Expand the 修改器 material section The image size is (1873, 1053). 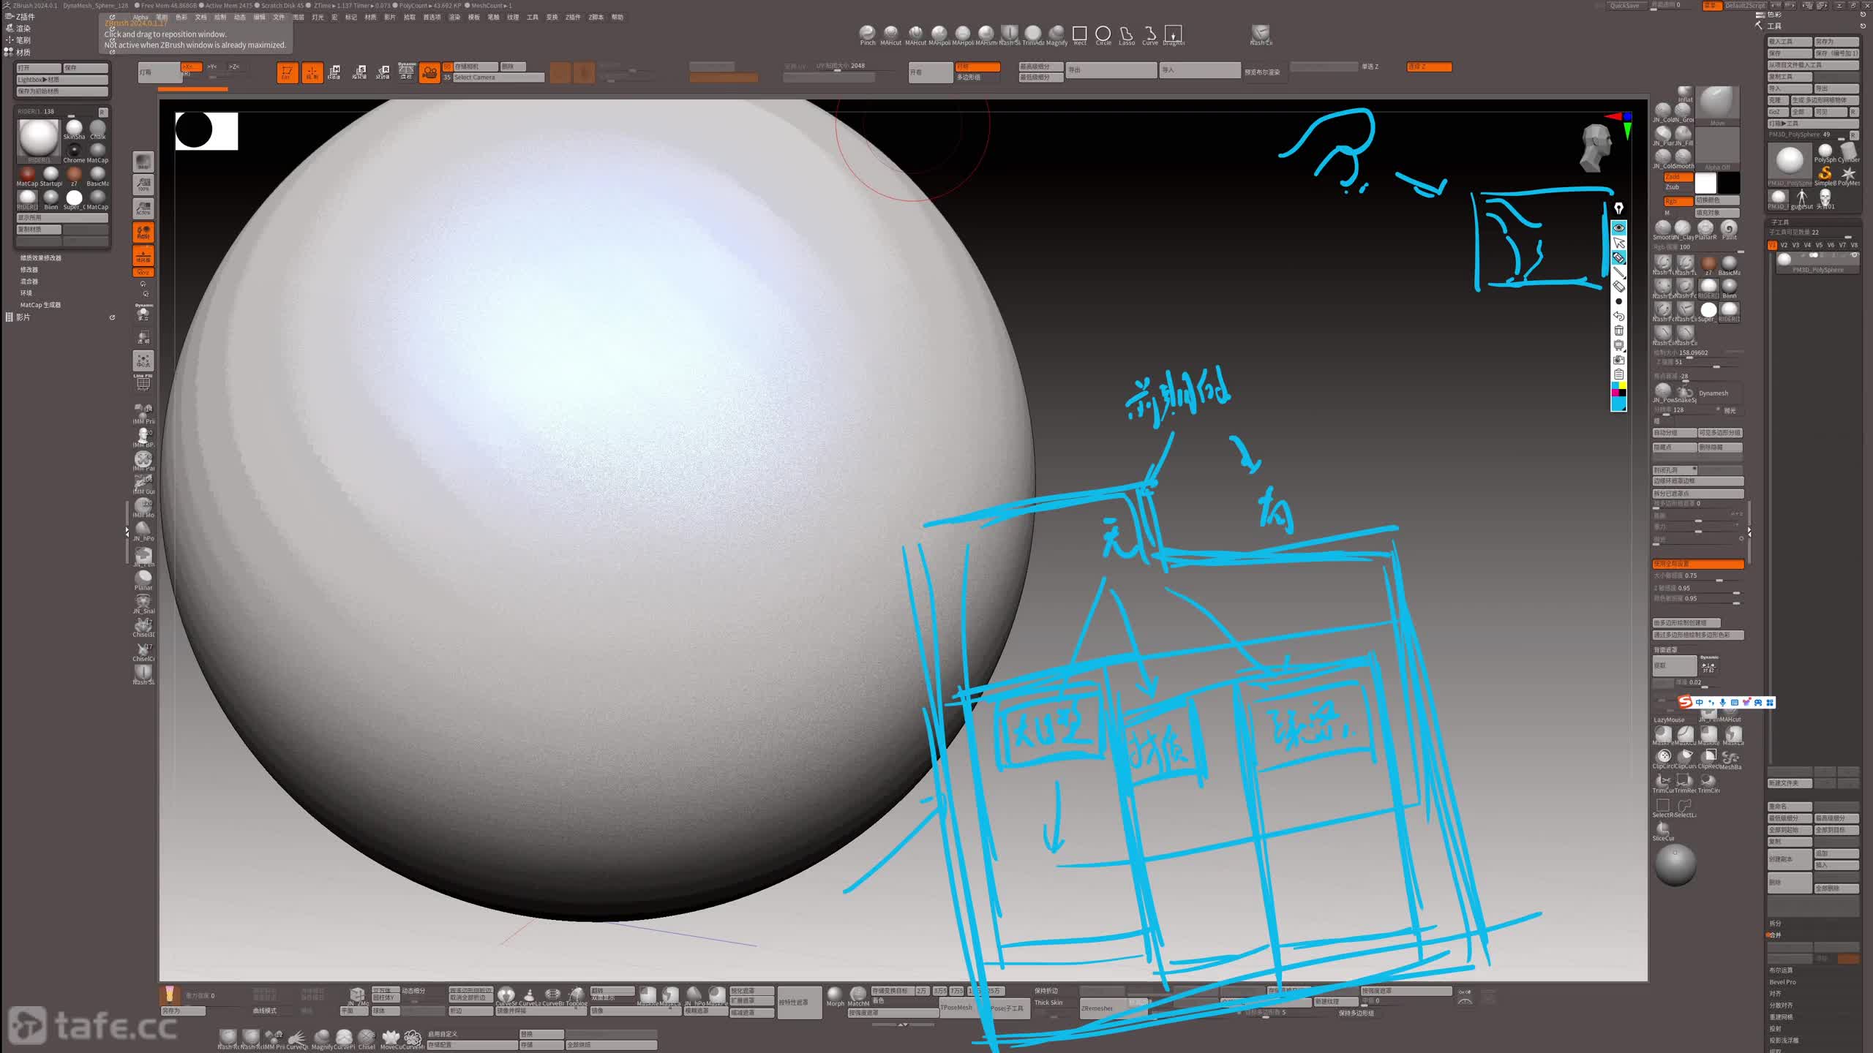pos(29,270)
